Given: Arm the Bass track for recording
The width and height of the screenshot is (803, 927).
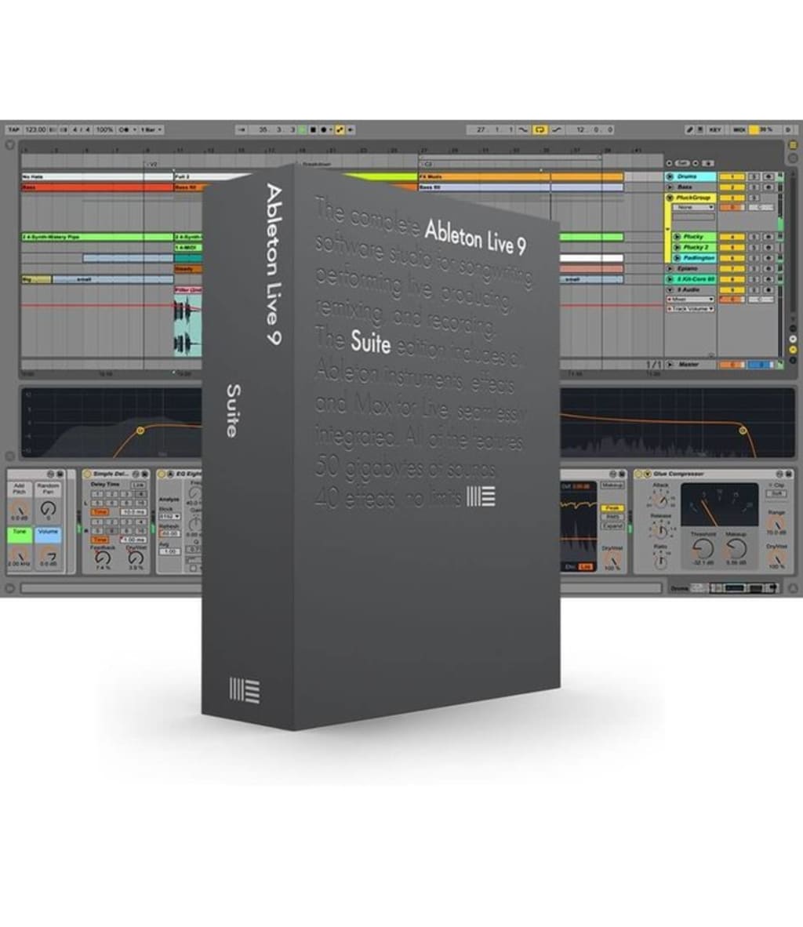Looking at the screenshot, I should (x=768, y=187).
